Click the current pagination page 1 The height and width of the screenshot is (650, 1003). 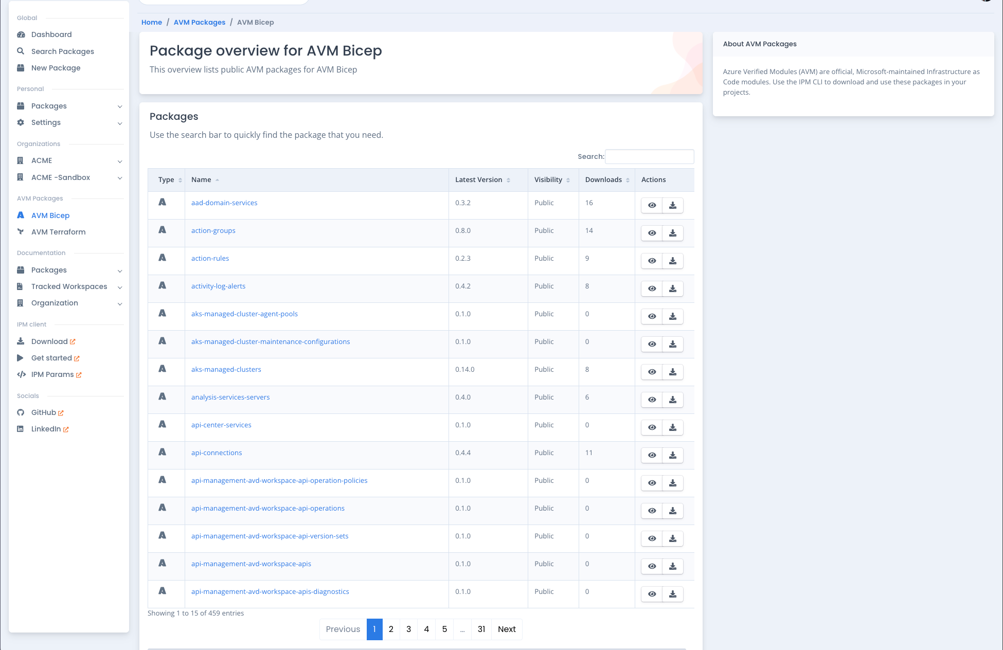tap(374, 629)
